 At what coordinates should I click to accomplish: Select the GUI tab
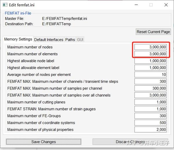click(x=80, y=40)
